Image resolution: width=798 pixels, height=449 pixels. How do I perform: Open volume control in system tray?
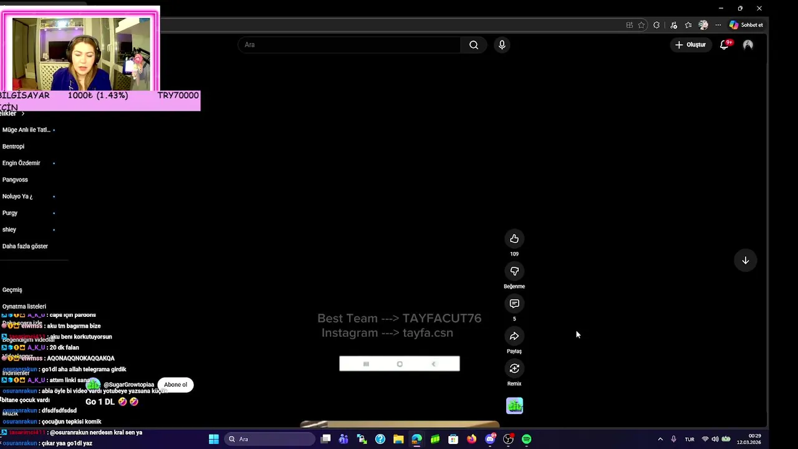[x=715, y=439]
